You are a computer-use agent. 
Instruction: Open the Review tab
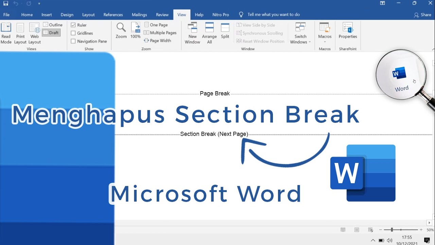[x=162, y=15]
